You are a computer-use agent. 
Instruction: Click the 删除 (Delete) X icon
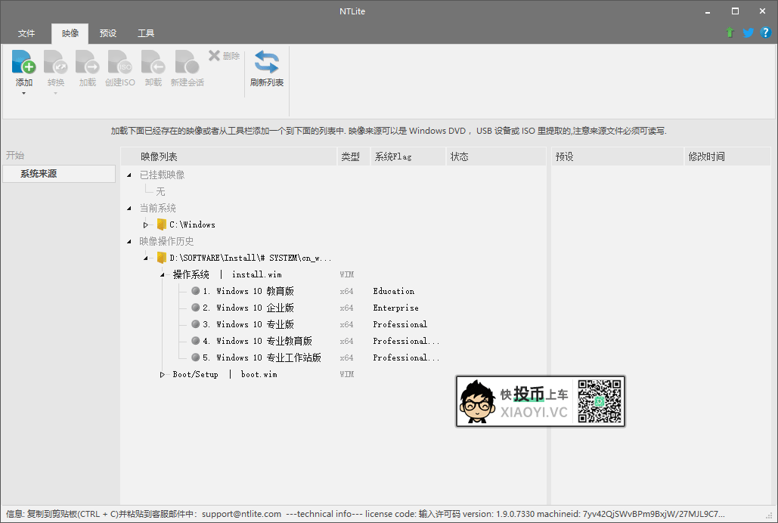(x=215, y=56)
